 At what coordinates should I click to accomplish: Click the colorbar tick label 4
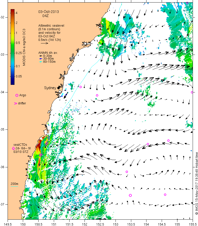point(16,13)
